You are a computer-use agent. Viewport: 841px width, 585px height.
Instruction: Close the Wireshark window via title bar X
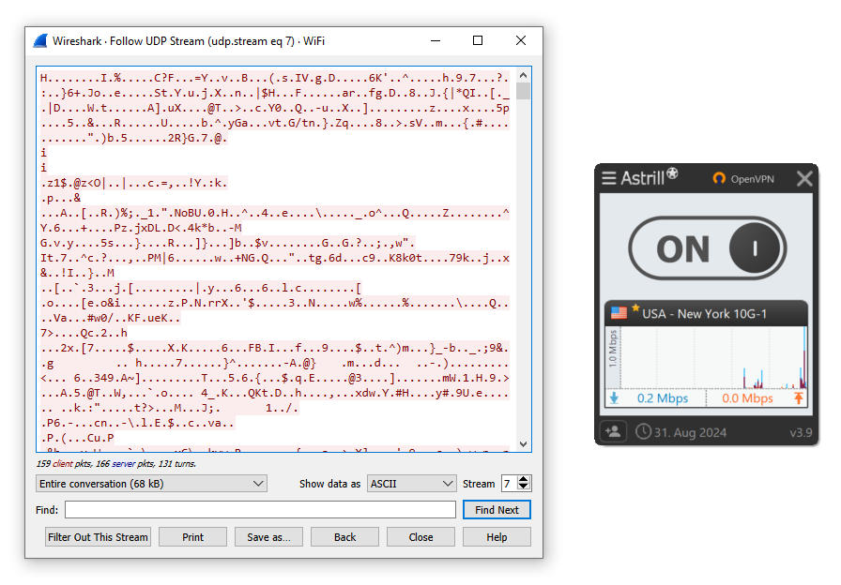520,40
